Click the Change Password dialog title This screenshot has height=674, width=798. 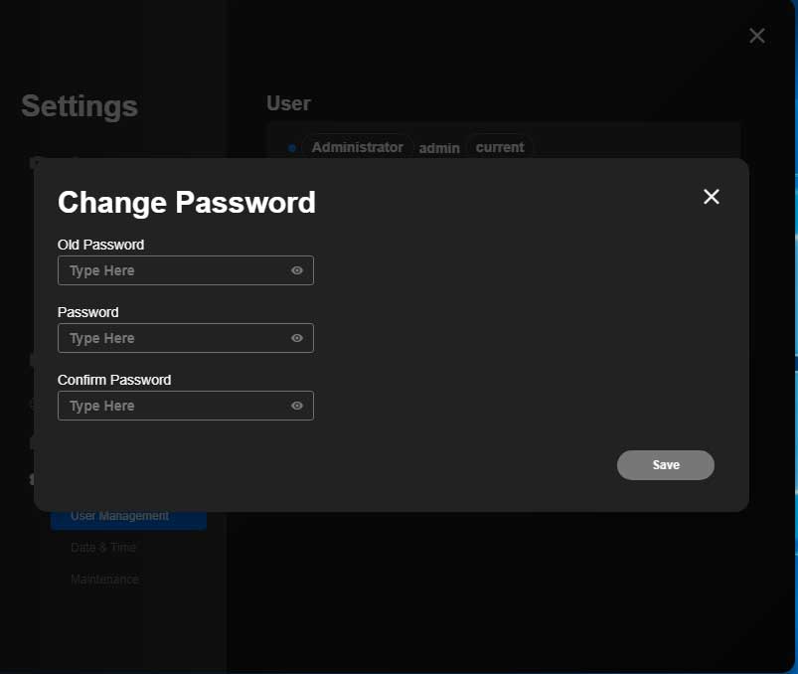pyautogui.click(x=187, y=203)
